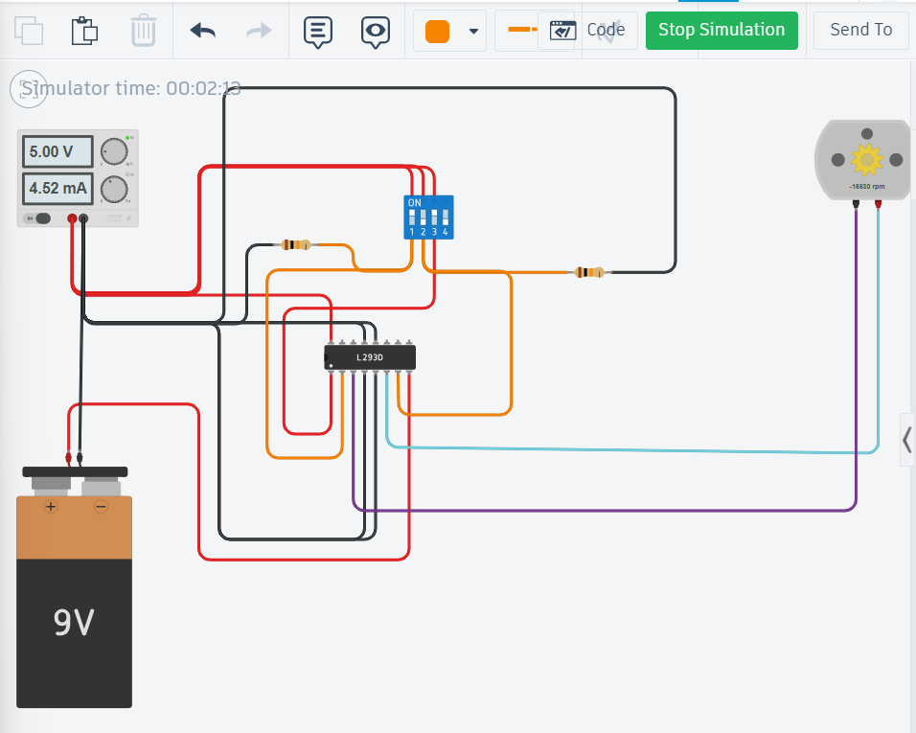This screenshot has height=733, width=916.
Task: Click the wire style icon in toolbar
Action: coord(518,29)
